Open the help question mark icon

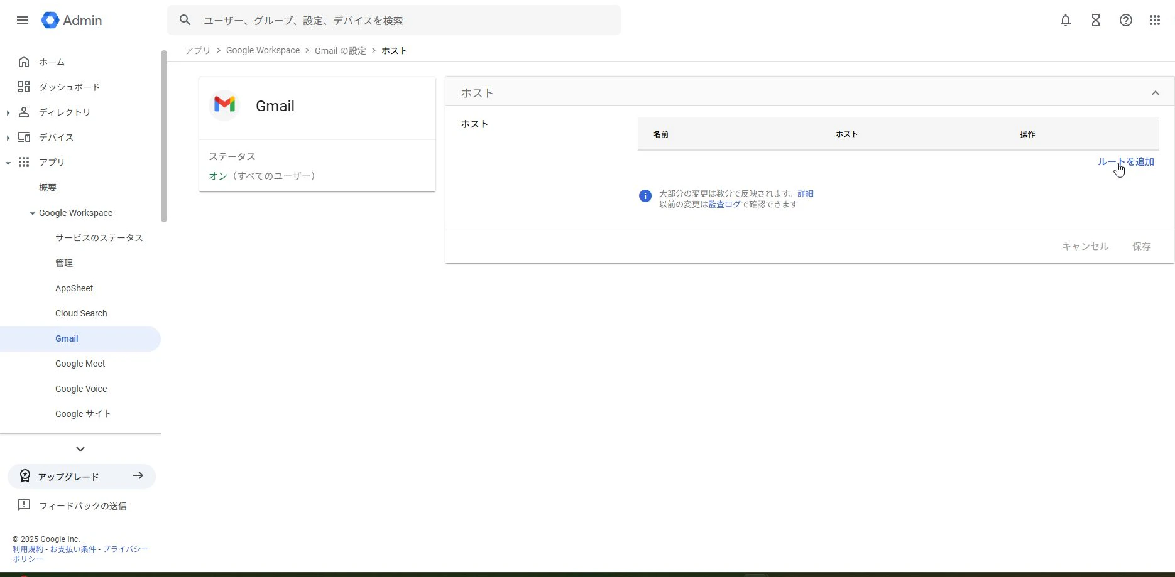click(x=1126, y=20)
